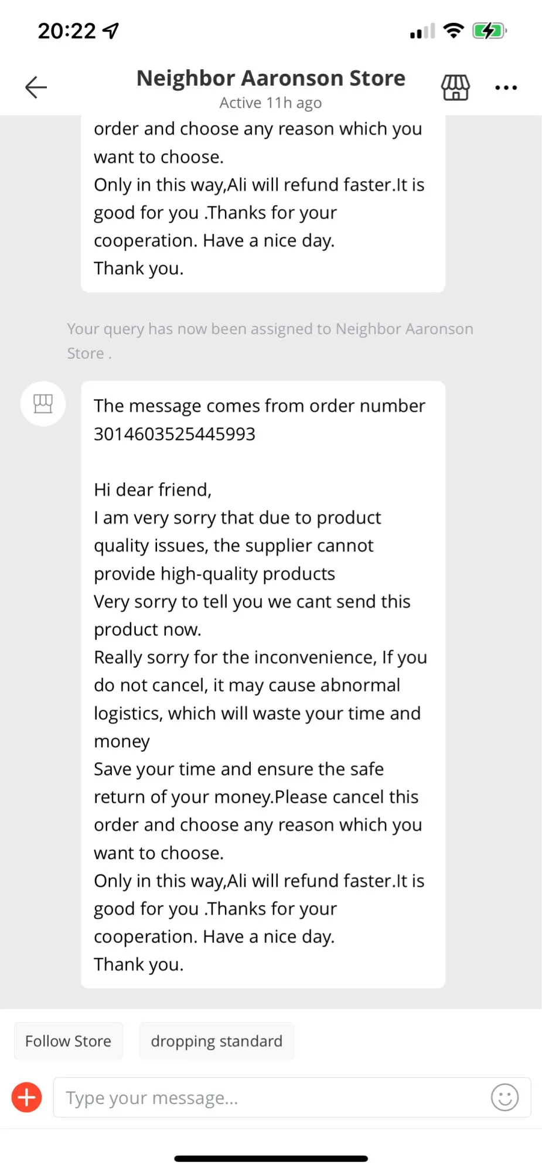Select the "dropping standard" quick reply
This screenshot has width=542, height=1172.
(x=216, y=1041)
